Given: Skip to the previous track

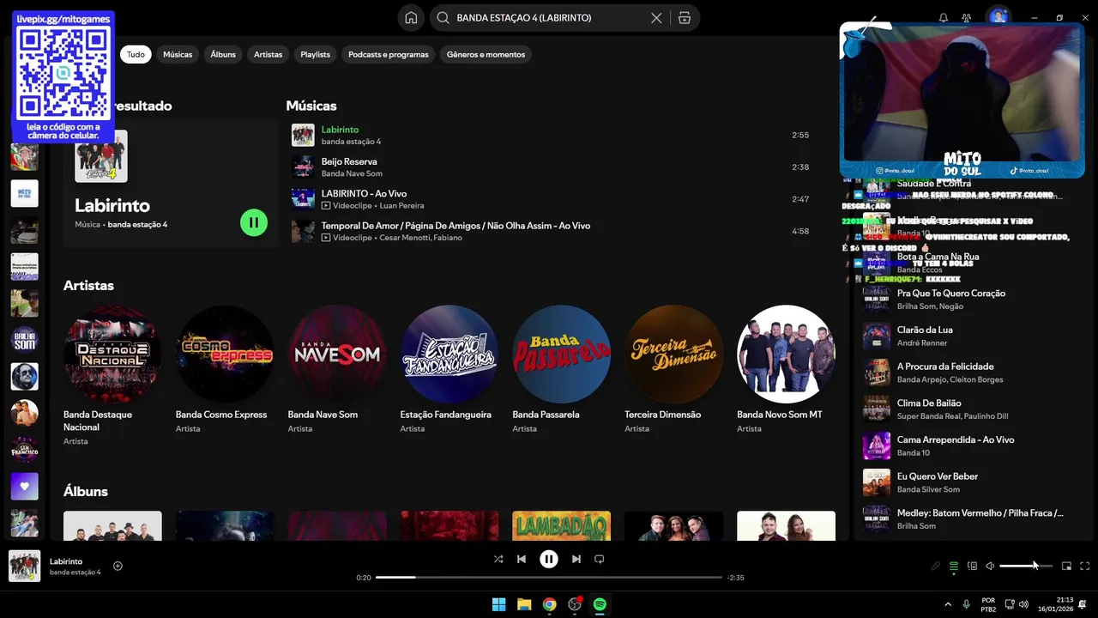Looking at the screenshot, I should (x=522, y=559).
